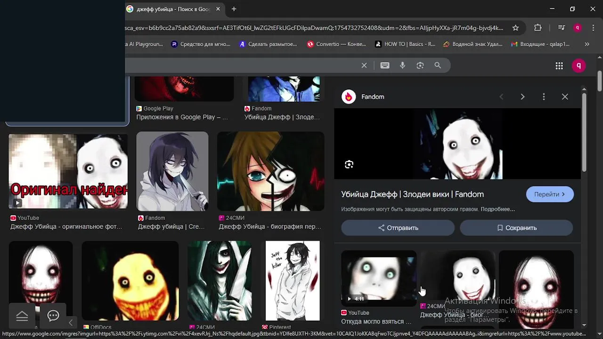Open 'Джефф убийца | Cre...' caption
Screen dimensions: 603x339
pos(171,226)
